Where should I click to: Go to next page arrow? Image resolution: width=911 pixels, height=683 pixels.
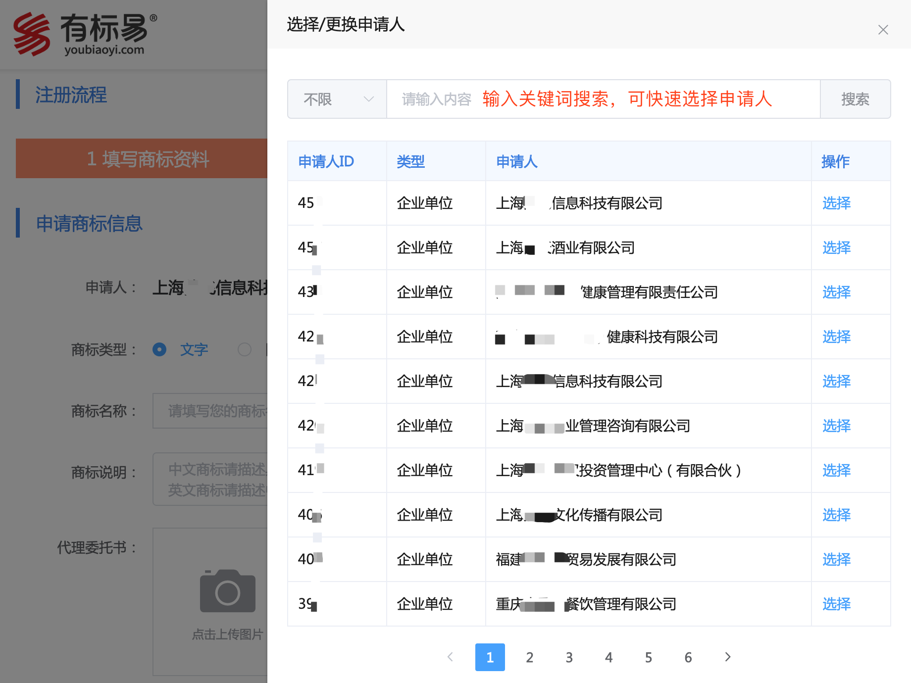coord(727,657)
